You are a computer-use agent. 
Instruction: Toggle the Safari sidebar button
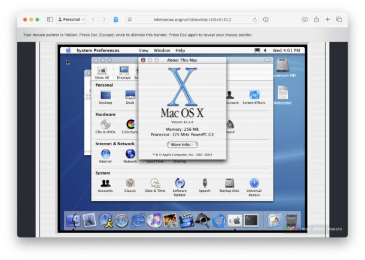[x=50, y=19]
